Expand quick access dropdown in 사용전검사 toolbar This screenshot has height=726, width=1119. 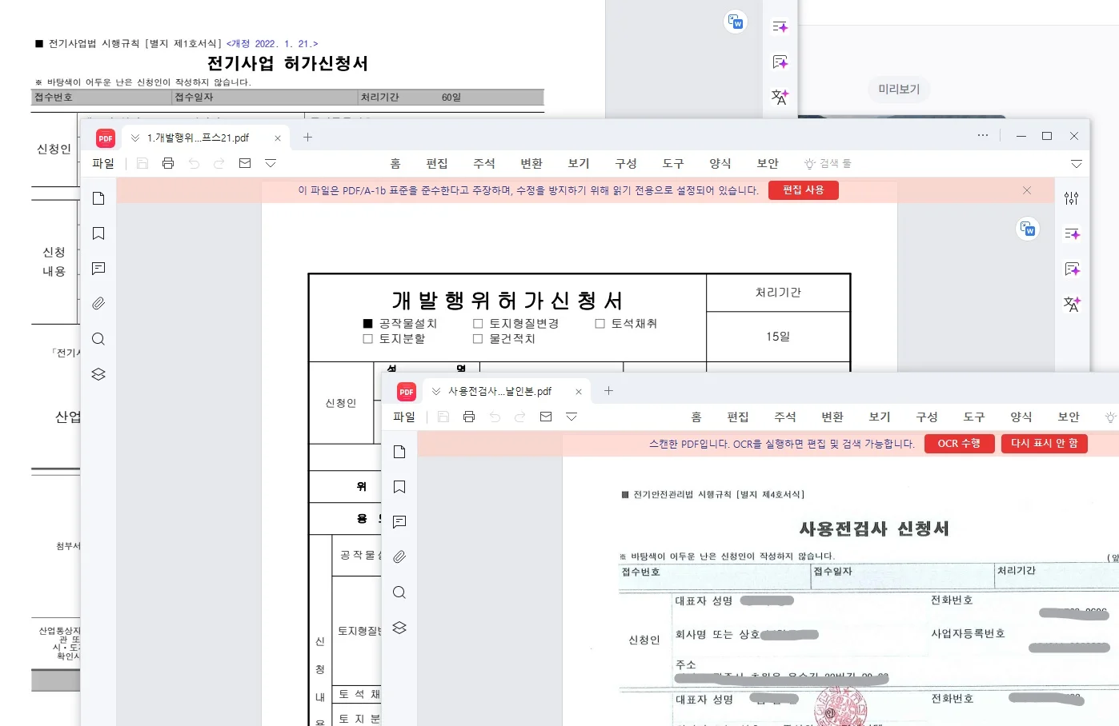tap(572, 417)
